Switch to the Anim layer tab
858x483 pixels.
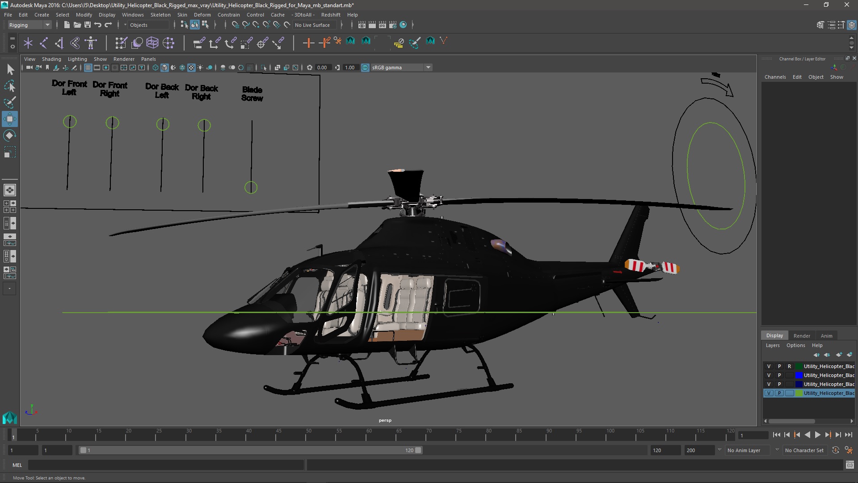[x=826, y=336]
